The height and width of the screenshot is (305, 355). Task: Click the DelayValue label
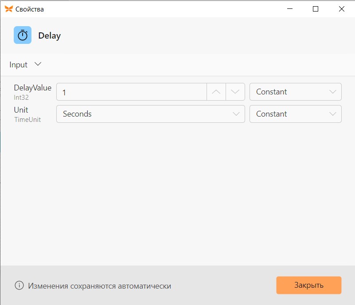point(33,88)
